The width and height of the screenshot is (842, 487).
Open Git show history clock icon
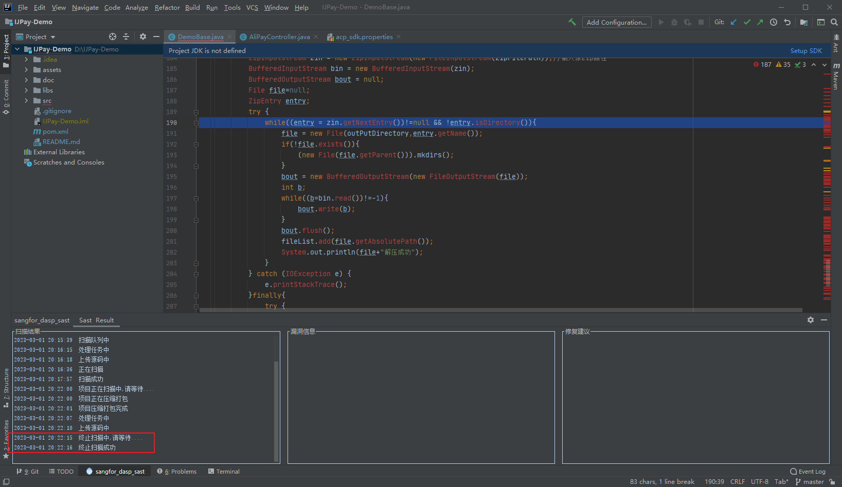click(774, 22)
